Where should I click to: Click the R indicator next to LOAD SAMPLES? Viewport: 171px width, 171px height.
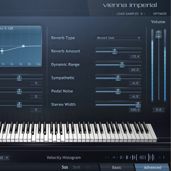point(142,14)
